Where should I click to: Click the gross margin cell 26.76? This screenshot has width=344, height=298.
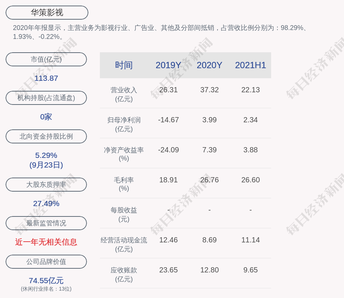coord(209,180)
